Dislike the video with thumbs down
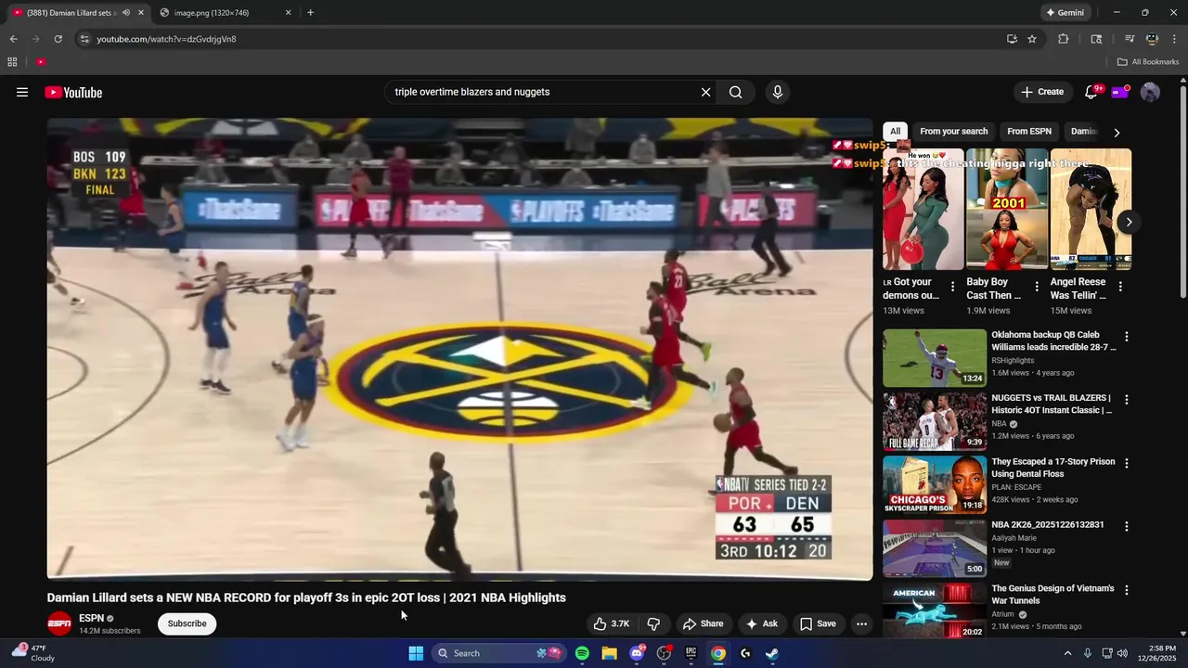This screenshot has height=668, width=1188. pos(653,623)
